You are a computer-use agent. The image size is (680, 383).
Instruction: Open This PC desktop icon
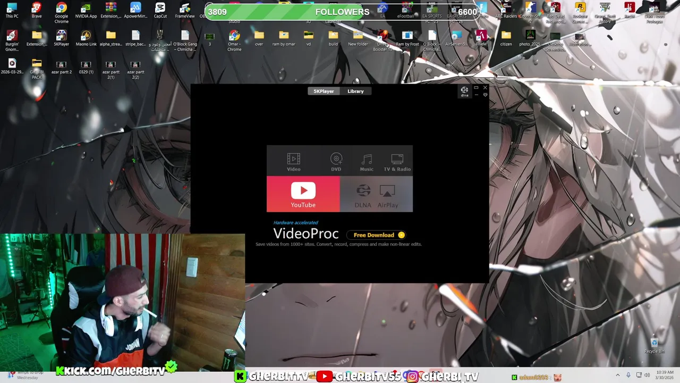tap(12, 11)
